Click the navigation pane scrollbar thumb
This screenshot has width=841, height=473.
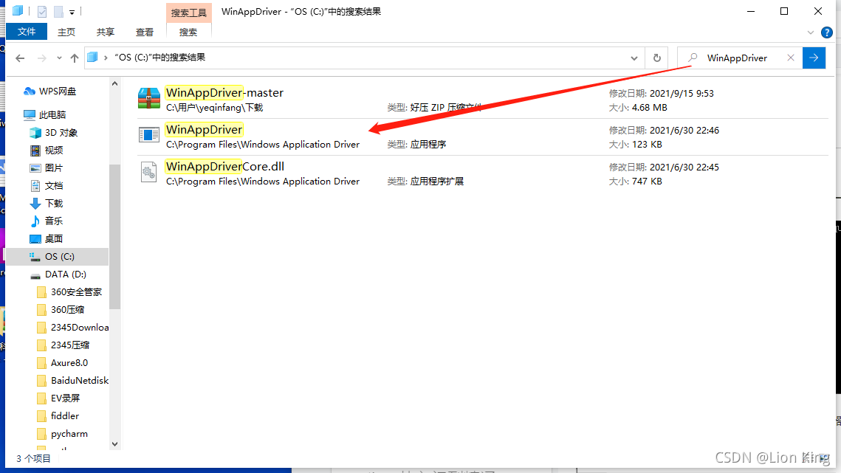114,236
